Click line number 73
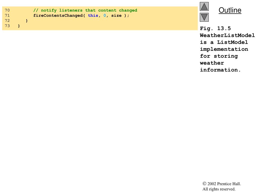This screenshot has height=194, width=258. [7, 26]
